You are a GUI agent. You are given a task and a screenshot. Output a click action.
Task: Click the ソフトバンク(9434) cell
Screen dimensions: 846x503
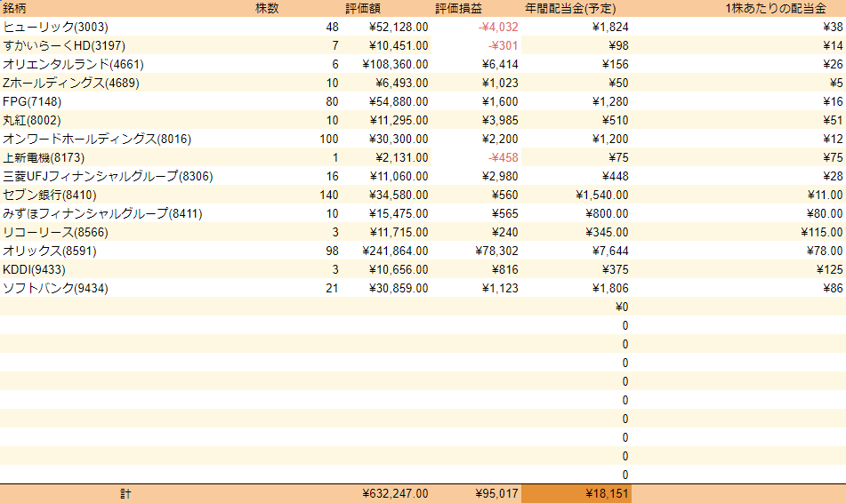(55, 289)
